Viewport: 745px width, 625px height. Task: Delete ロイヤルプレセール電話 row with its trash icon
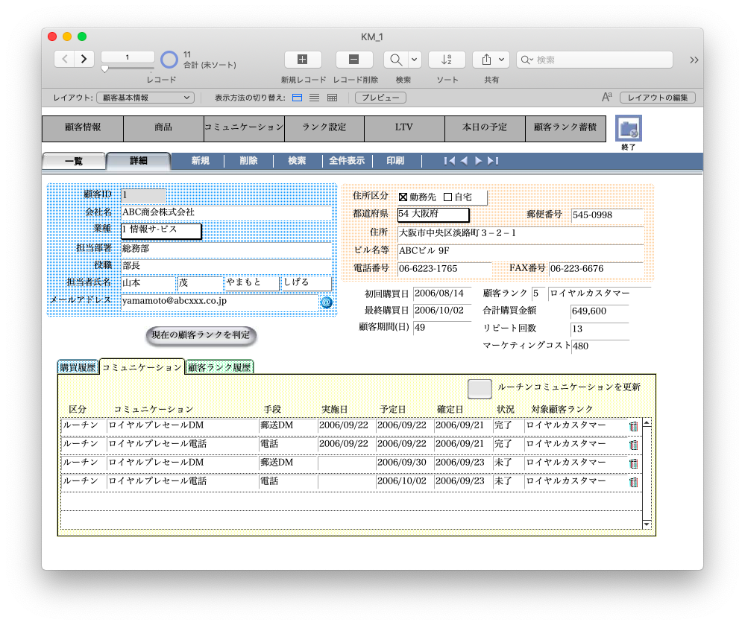pyautogui.click(x=635, y=445)
